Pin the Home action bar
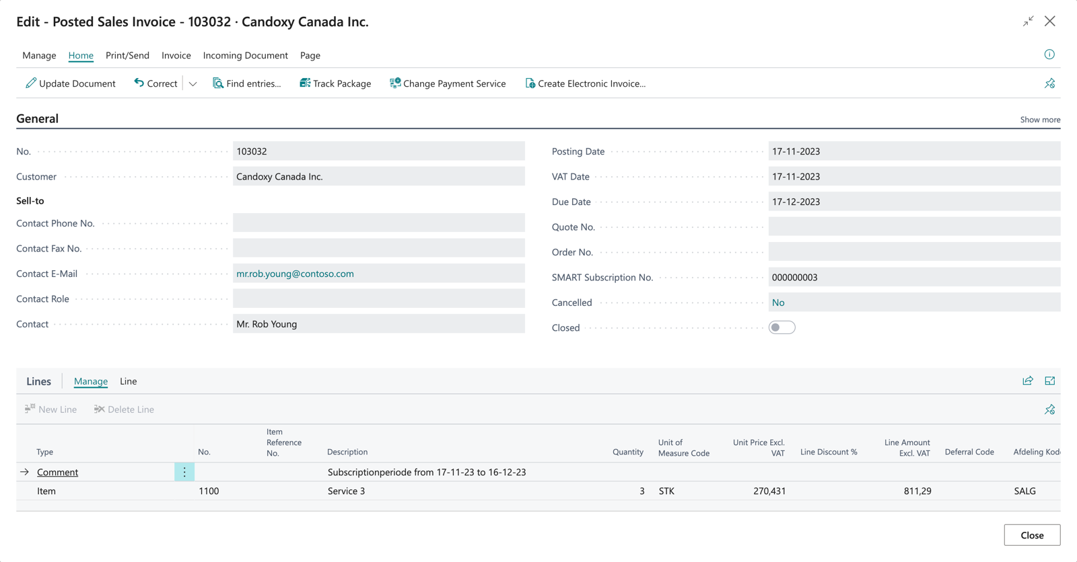 pyautogui.click(x=1050, y=83)
